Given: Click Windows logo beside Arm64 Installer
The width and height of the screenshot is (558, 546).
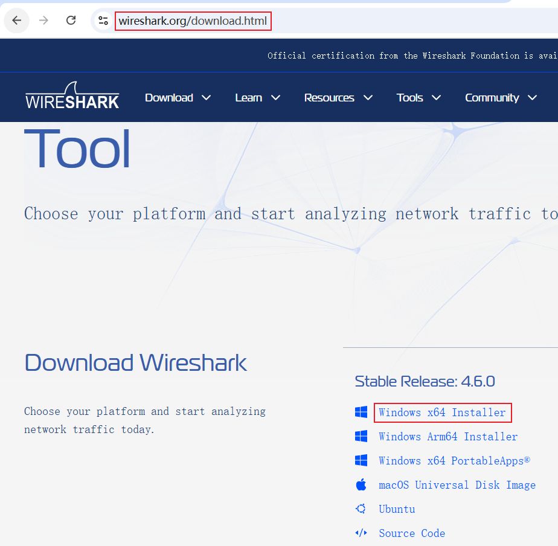Looking at the screenshot, I should pyautogui.click(x=361, y=437).
